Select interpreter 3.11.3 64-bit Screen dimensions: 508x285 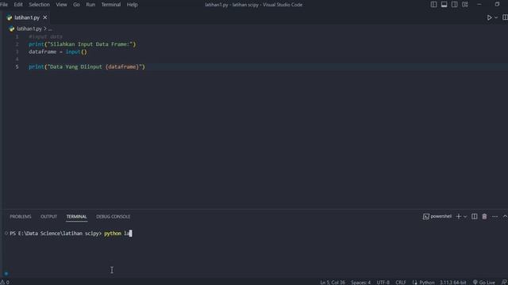tap(453, 282)
